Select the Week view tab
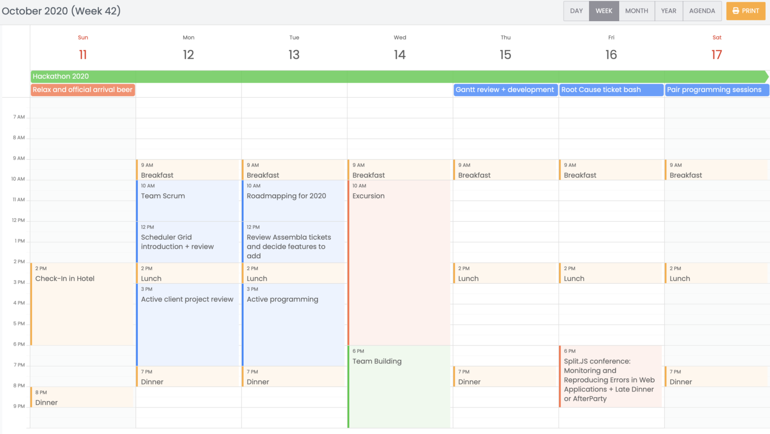Viewport: 770px width, 434px height. pos(604,11)
